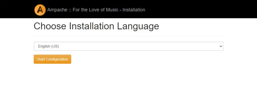Image resolution: width=257 pixels, height=112 pixels.
Task: Expand the English (US) combo box
Action: click(x=129, y=46)
